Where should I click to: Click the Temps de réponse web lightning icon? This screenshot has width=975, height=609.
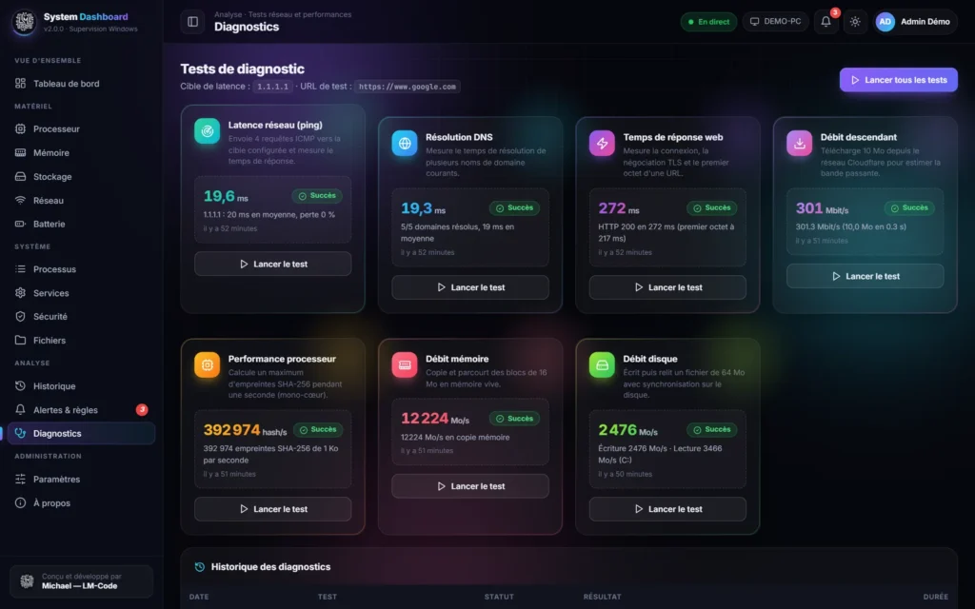(x=602, y=144)
